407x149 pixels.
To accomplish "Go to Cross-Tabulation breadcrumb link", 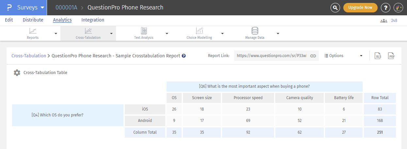I will (x=29, y=56).
